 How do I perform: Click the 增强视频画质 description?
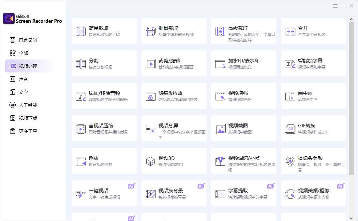pyautogui.click(x=240, y=100)
